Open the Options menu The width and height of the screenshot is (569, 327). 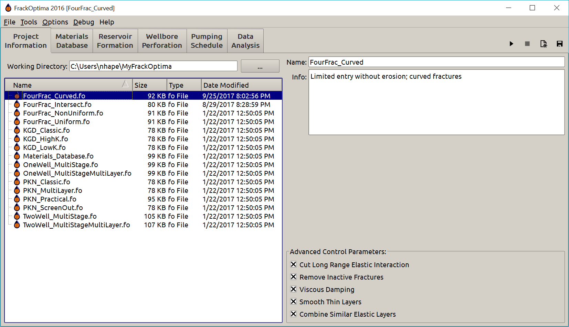click(x=55, y=22)
